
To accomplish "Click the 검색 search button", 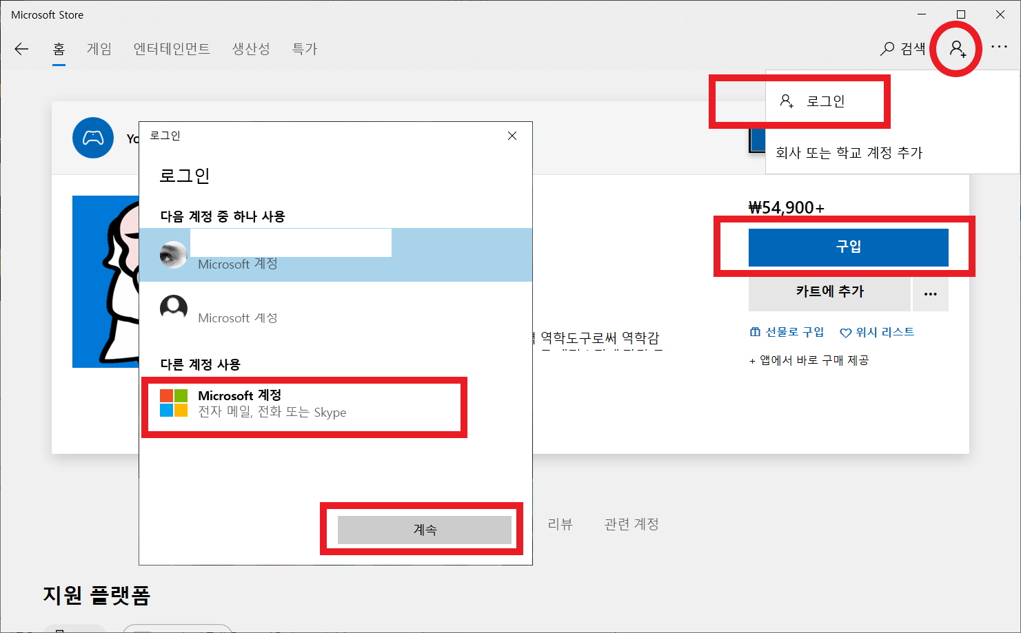I will 903,49.
